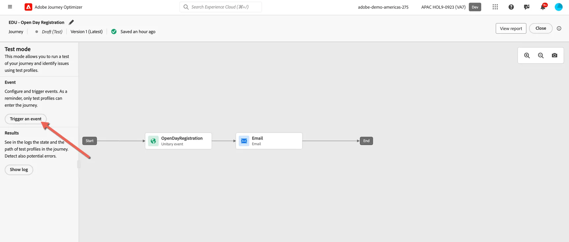Click the Results section heading
This screenshot has width=569, height=242.
pyautogui.click(x=12, y=133)
